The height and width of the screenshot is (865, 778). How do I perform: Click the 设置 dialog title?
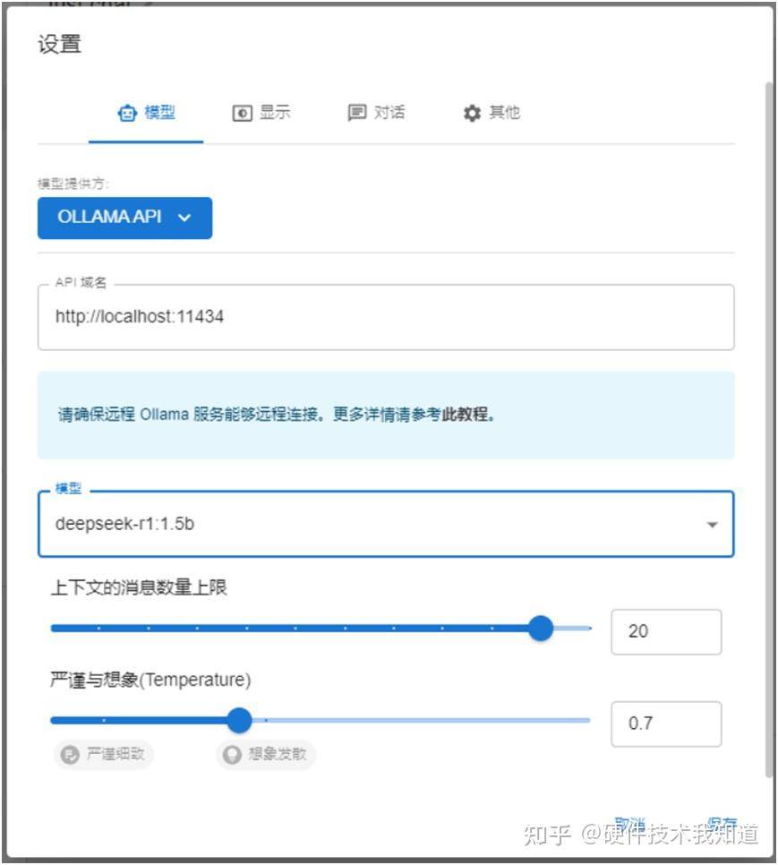60,44
